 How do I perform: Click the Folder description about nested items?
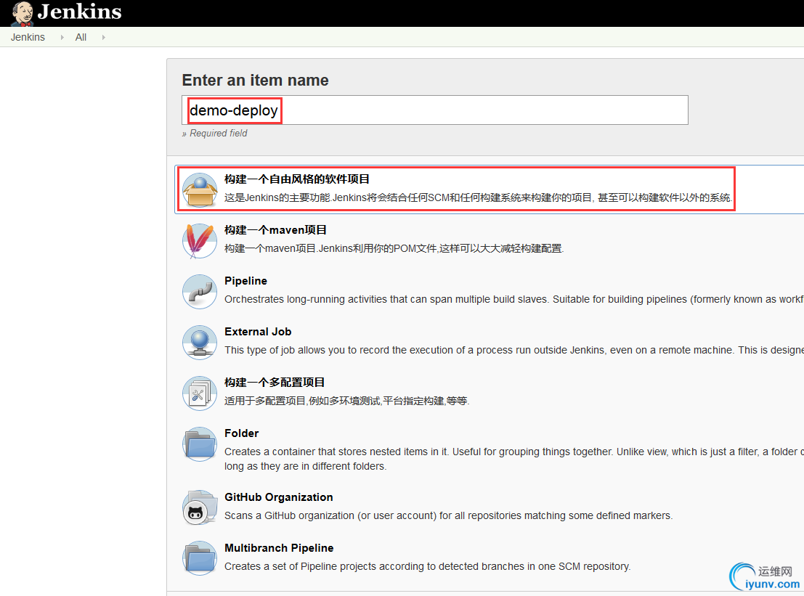pyautogui.click(x=513, y=459)
